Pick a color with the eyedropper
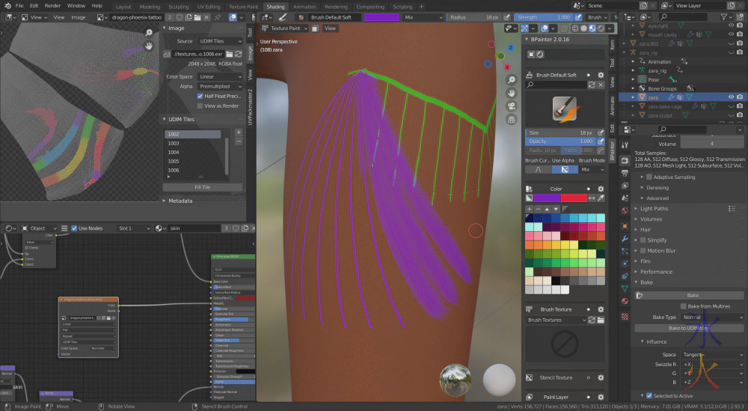The height and width of the screenshot is (411, 748). (601, 198)
